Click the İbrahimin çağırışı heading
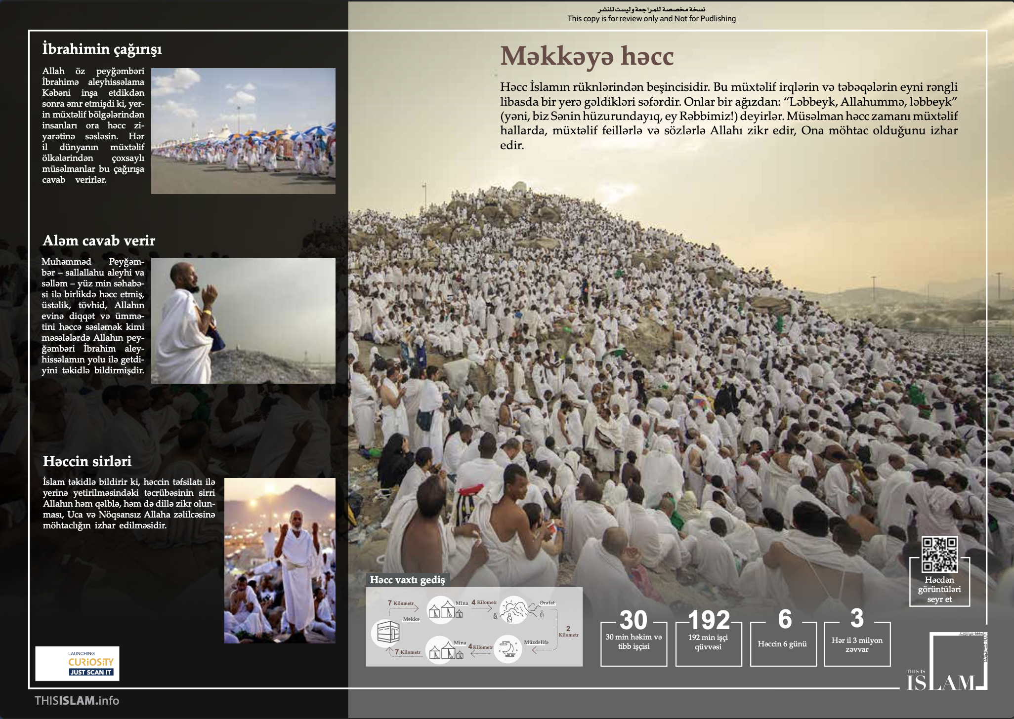1014x719 pixels. (102, 49)
